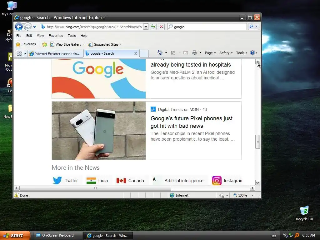Close the google - Search tab
Screen dimensions: 320x240
(x=136, y=53)
